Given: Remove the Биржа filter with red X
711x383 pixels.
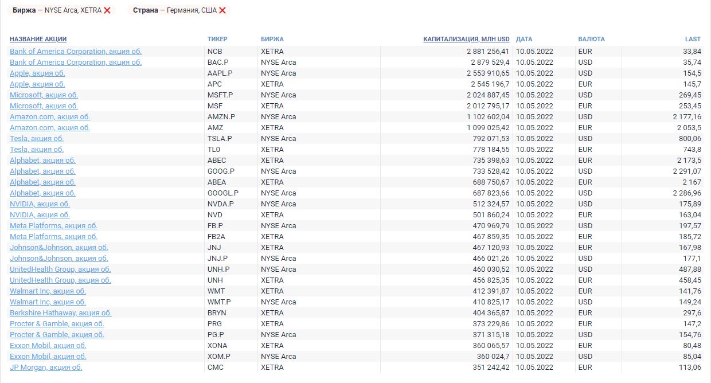Looking at the screenshot, I should (x=107, y=10).
